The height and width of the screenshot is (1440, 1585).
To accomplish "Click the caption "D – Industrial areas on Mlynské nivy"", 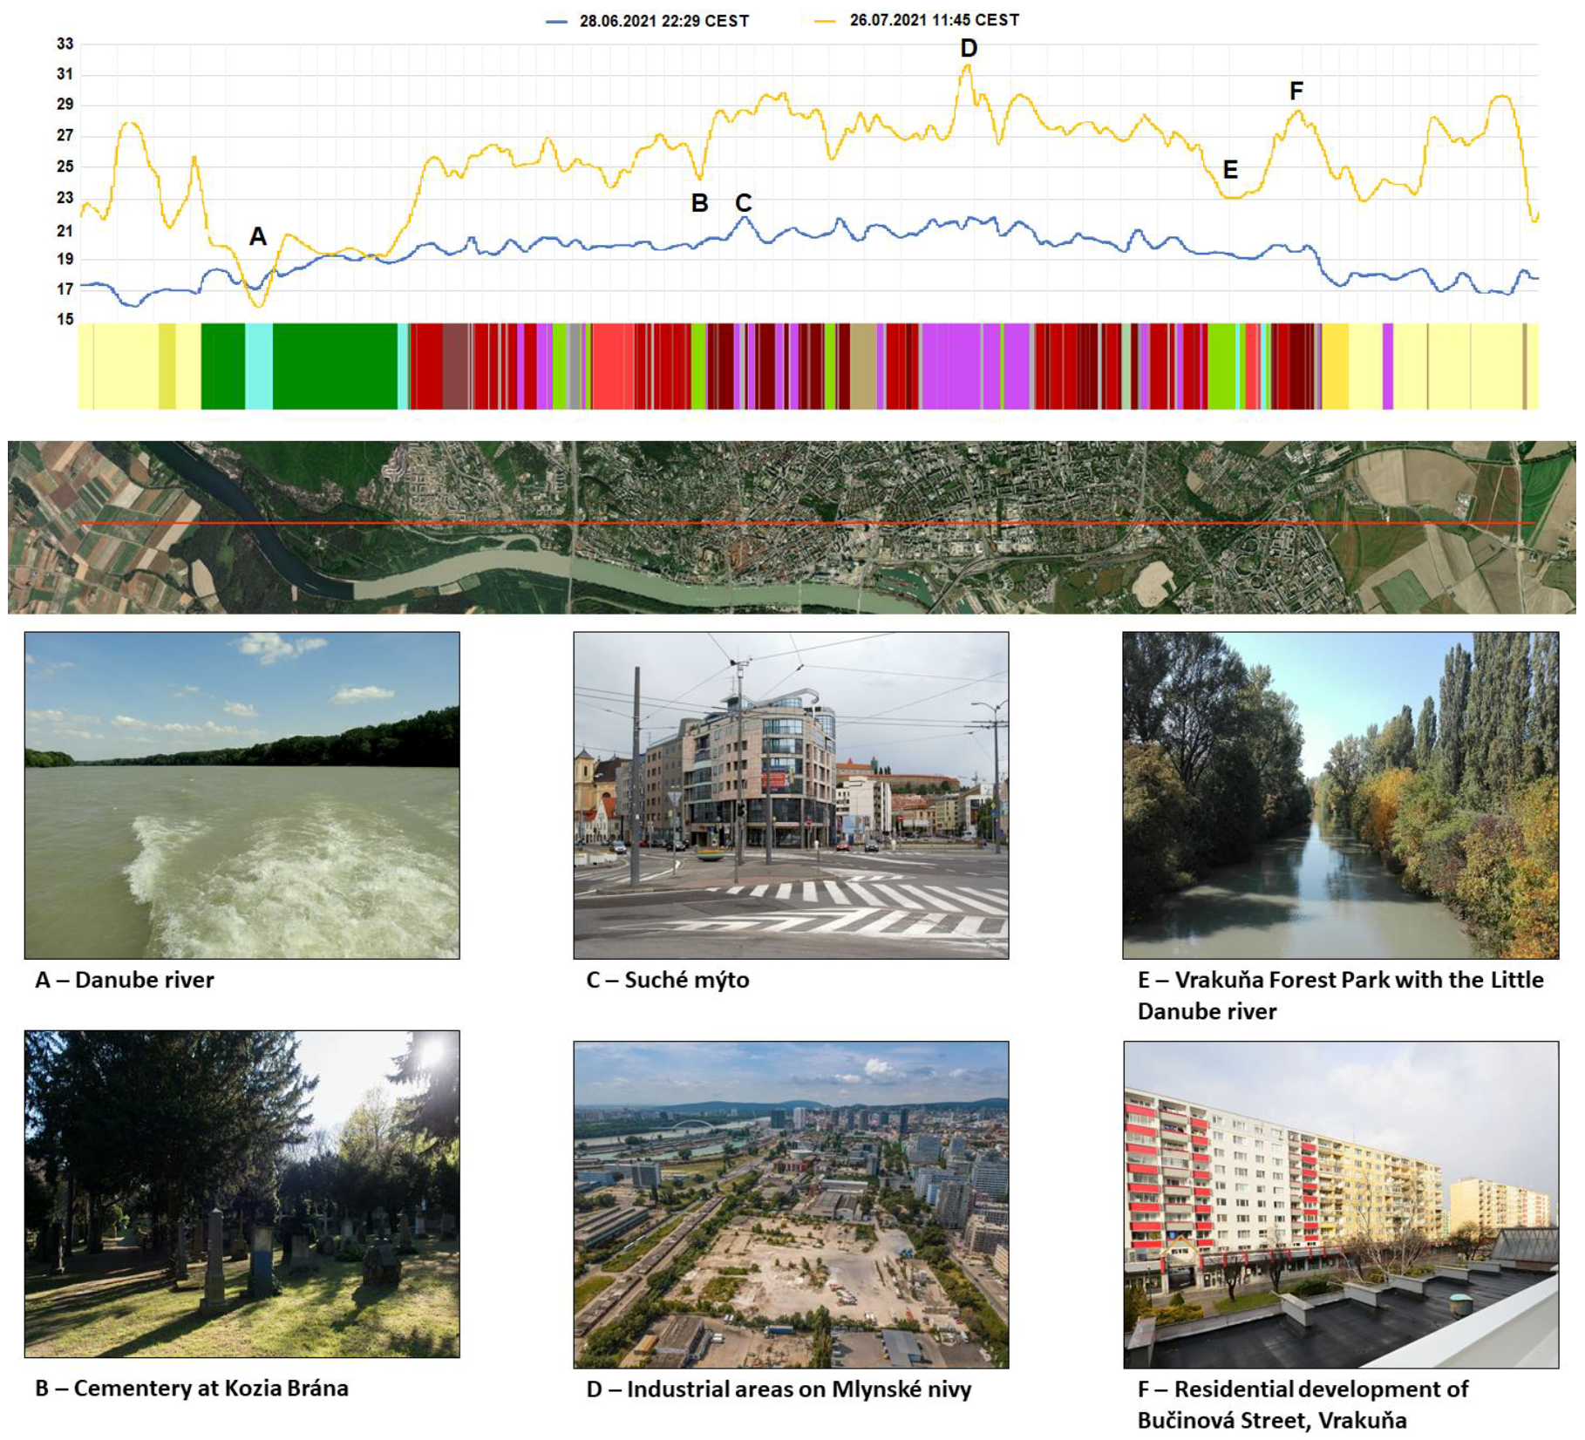I will click(779, 1389).
